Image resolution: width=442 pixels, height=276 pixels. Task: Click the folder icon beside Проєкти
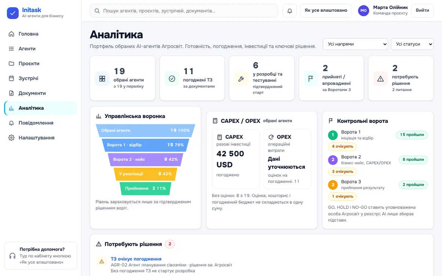coord(11,63)
